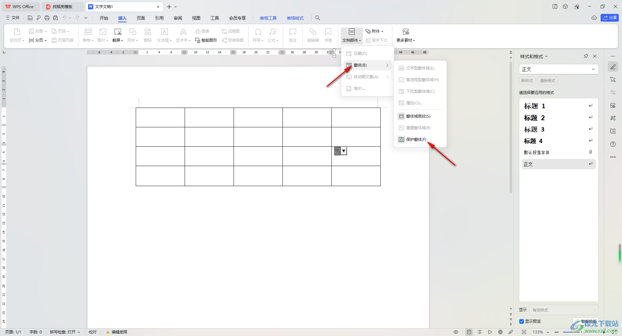Switch to outline view icon
Screen dimensions: 622x336
[x=479, y=332]
